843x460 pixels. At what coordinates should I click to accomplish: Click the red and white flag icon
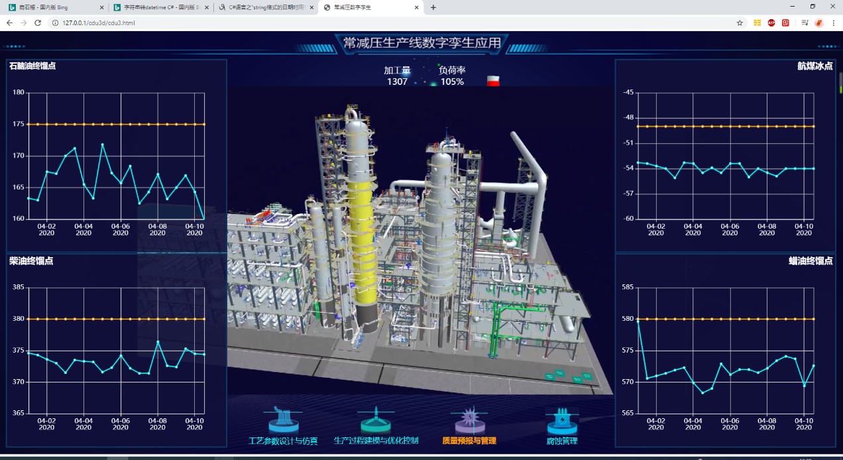(x=492, y=81)
